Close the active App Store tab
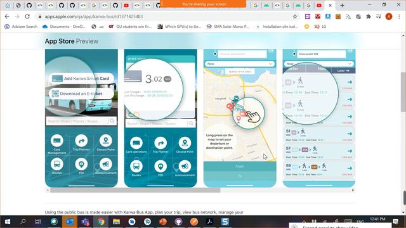Image resolution: width=406 pixels, height=228 pixels. point(330,6)
